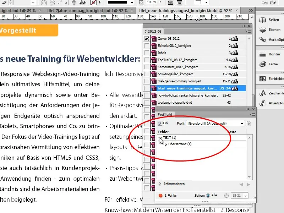
Task: Open the Seiten panel icon
Action: point(262,20)
